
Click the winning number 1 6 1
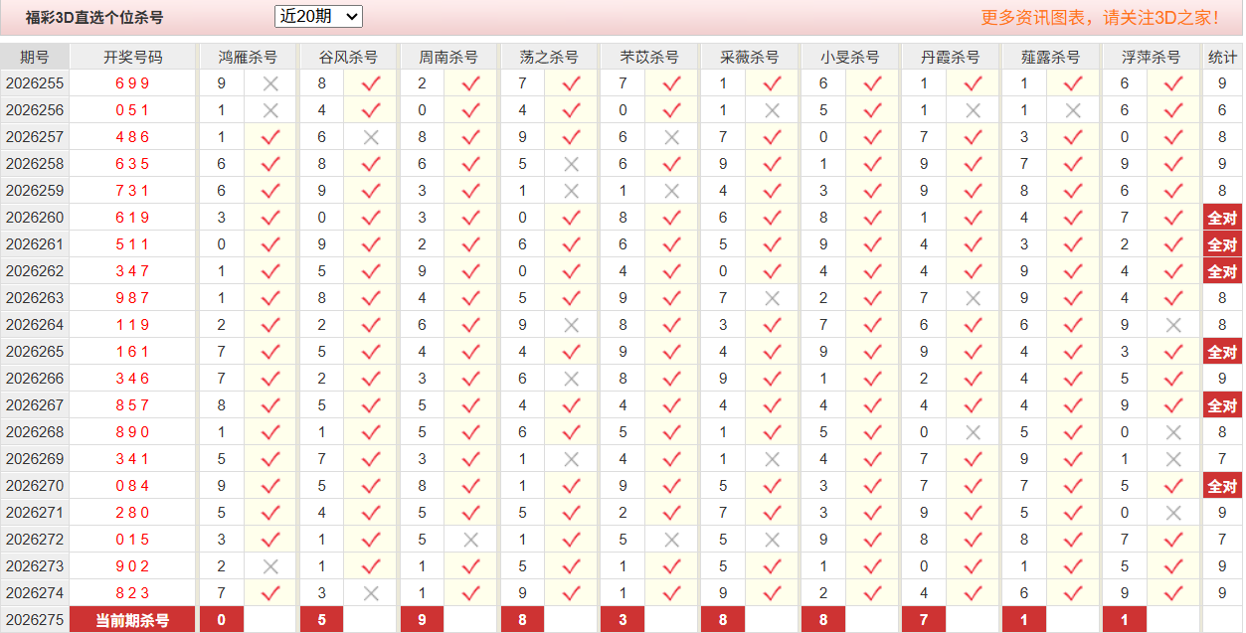pyautogui.click(x=132, y=352)
